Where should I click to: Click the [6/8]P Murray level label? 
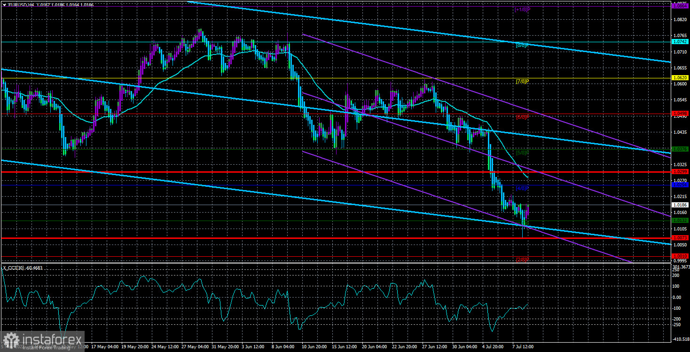(x=523, y=117)
